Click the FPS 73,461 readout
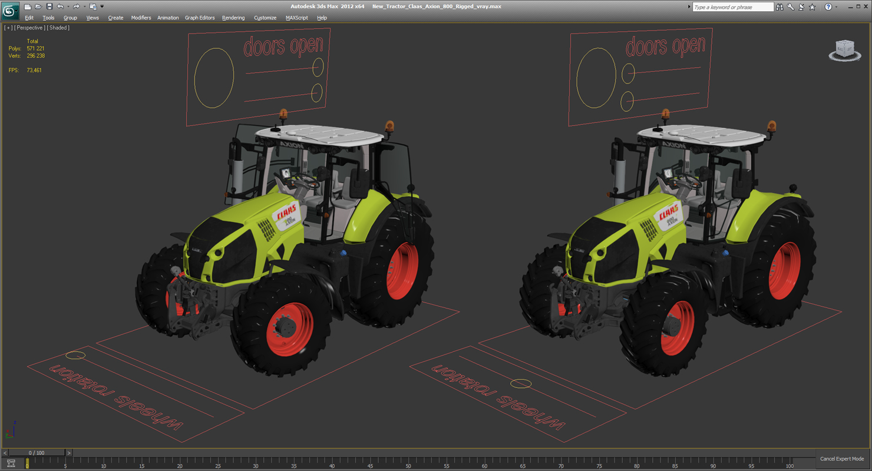Viewport: 872px width, 471px height. (25, 70)
